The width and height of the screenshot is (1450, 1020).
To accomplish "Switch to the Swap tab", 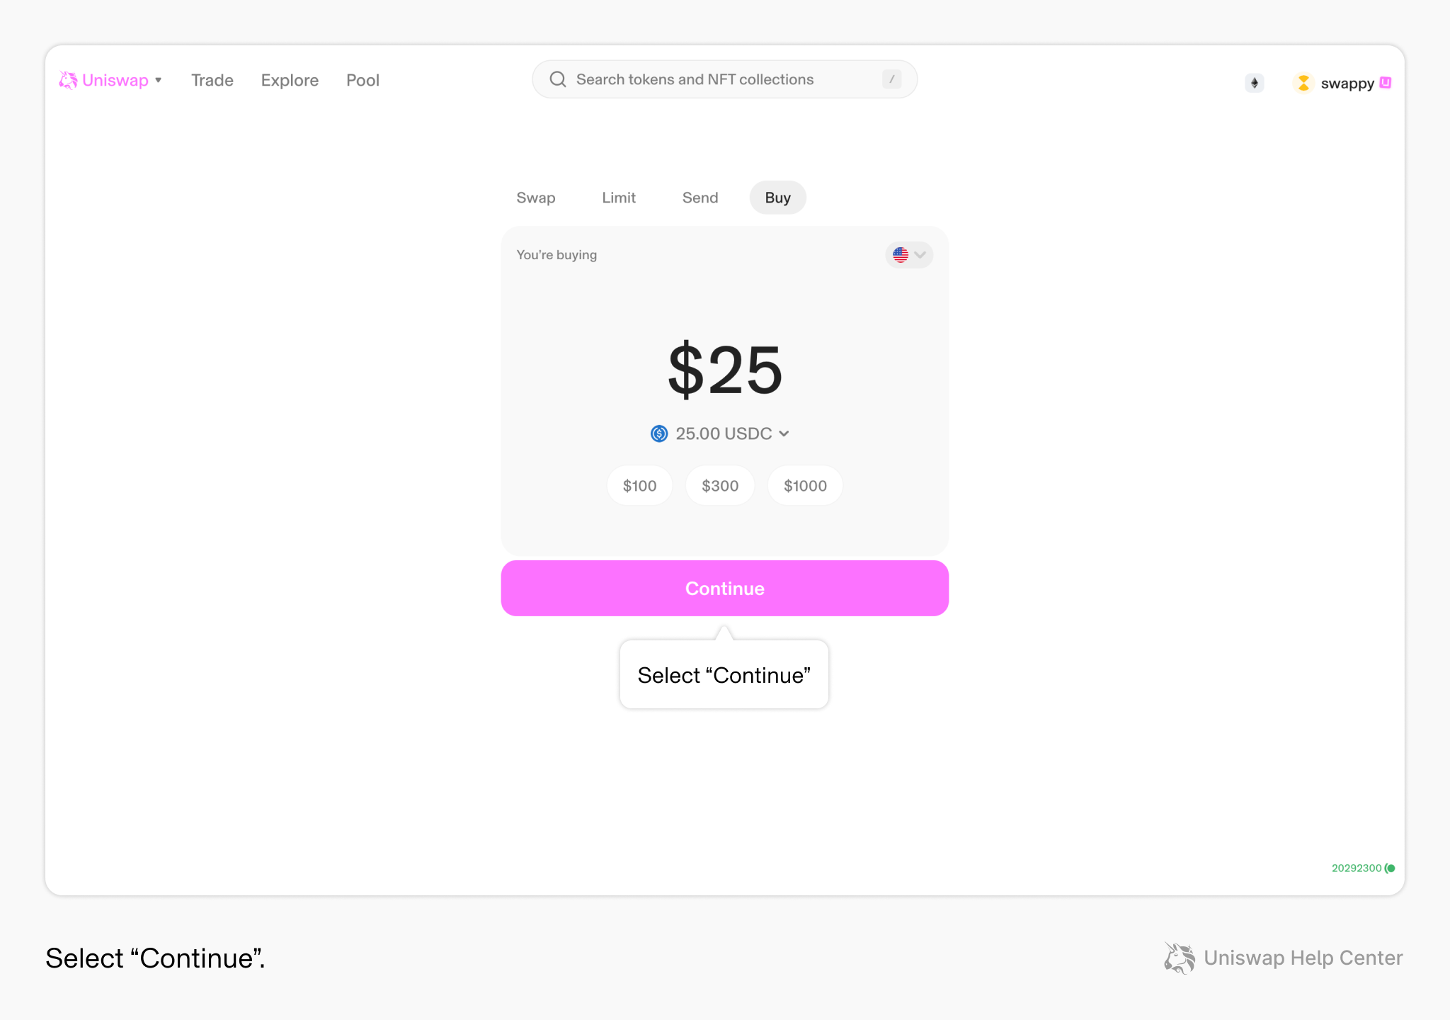I will coord(536,198).
